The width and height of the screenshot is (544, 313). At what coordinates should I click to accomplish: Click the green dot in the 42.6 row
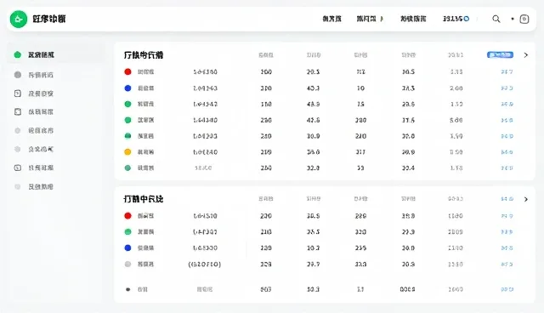tap(127, 120)
